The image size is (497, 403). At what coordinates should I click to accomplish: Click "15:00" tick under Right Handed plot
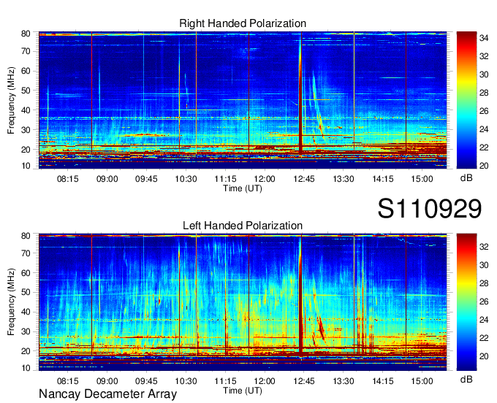click(x=422, y=179)
